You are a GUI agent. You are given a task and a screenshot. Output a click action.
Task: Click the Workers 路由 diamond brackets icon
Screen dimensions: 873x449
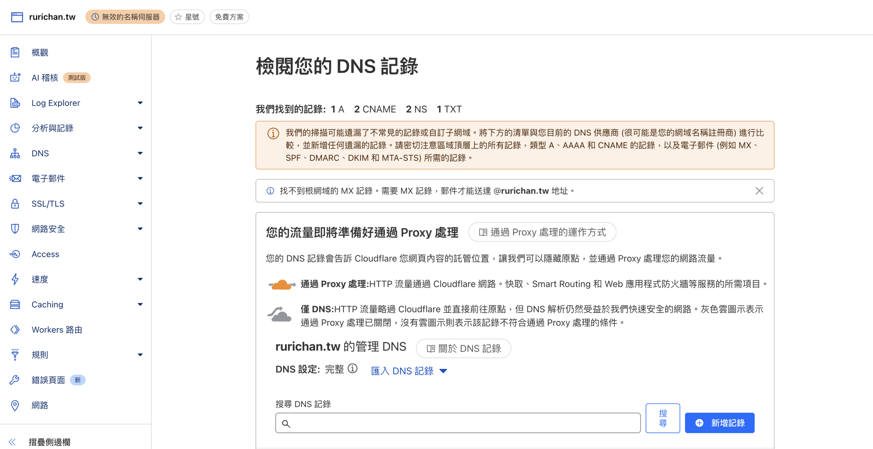coord(15,330)
